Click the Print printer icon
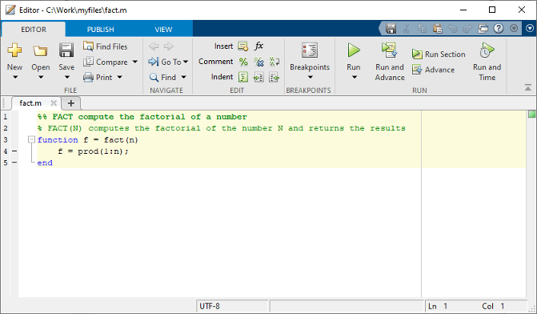The height and width of the screenshot is (314, 537). (88, 77)
